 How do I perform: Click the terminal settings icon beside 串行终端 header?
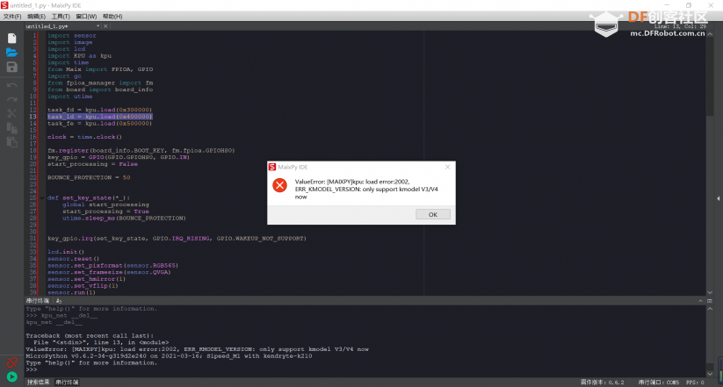pyautogui.click(x=59, y=301)
